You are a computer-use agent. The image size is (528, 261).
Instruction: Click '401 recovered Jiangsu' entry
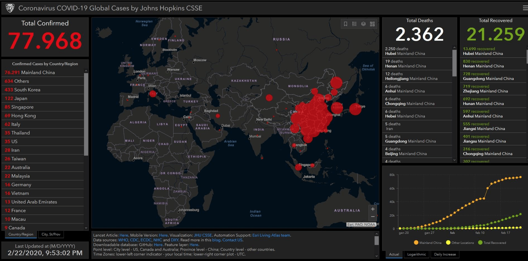[x=493, y=139]
